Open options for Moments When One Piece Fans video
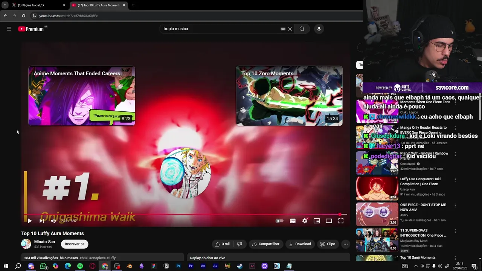482x271 pixels. tap(455, 102)
